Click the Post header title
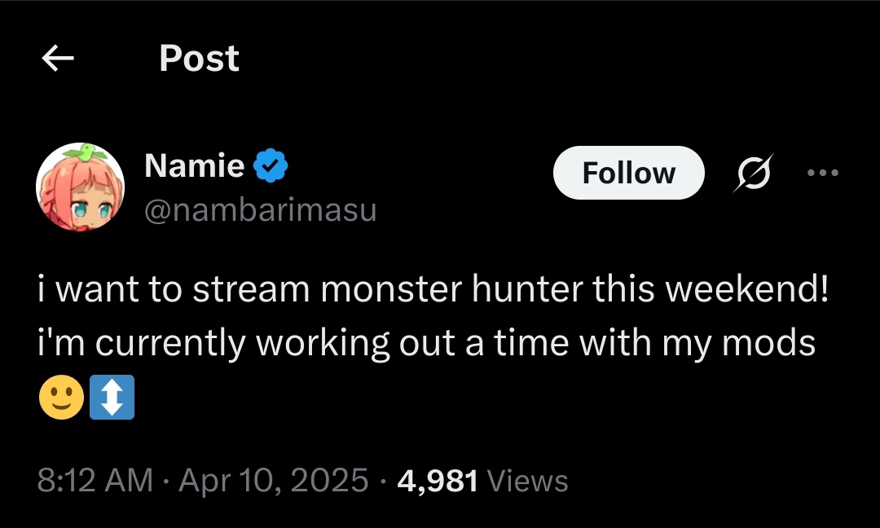This screenshot has width=880, height=528. [199, 58]
